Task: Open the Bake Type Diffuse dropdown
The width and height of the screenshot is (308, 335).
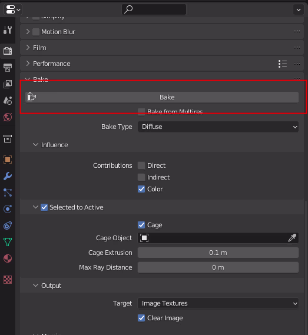Action: click(218, 127)
